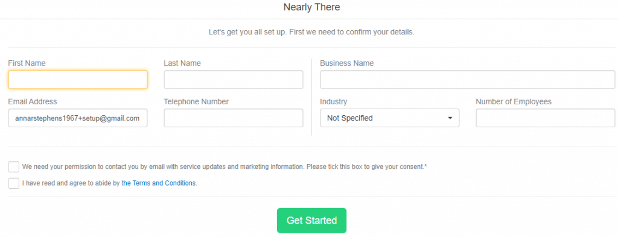The width and height of the screenshot is (618, 237).
Task: Click the marketing permission consent sentence
Action: pyautogui.click(x=225, y=166)
